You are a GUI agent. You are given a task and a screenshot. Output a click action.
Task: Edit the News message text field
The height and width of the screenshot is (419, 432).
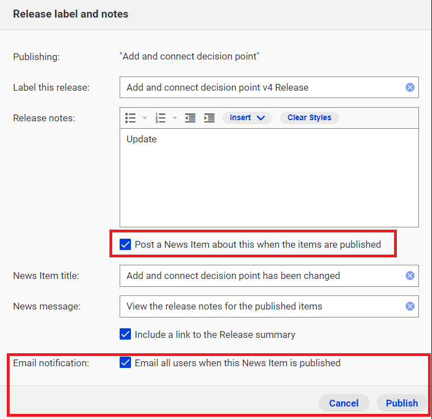(x=262, y=306)
